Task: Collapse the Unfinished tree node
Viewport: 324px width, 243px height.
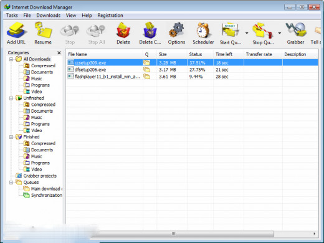Action: [x=11, y=98]
